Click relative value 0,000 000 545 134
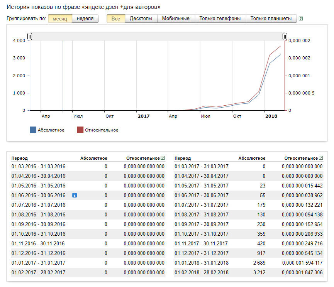Image resolution: width=334 pixels, height=287 pixels. pyautogui.click(x=302, y=253)
